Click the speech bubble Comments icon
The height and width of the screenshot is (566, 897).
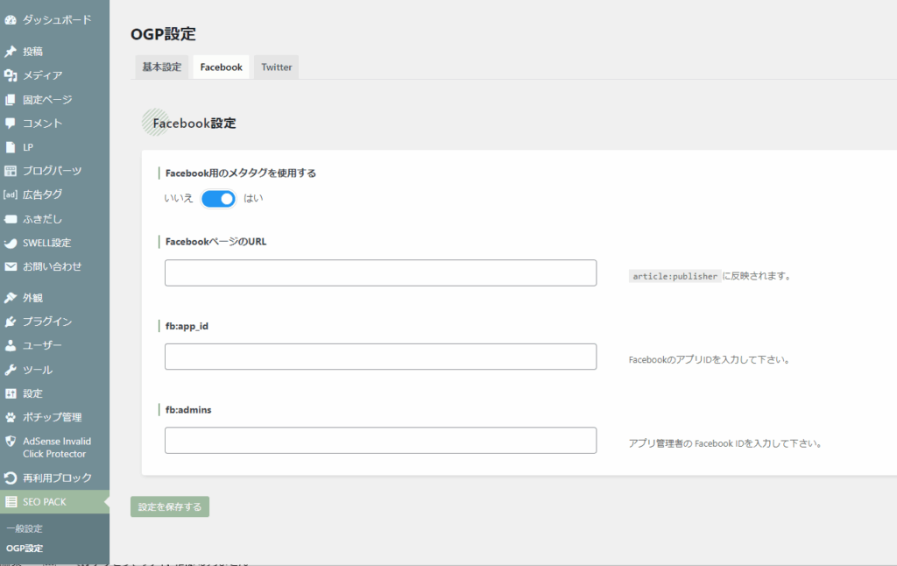(11, 124)
